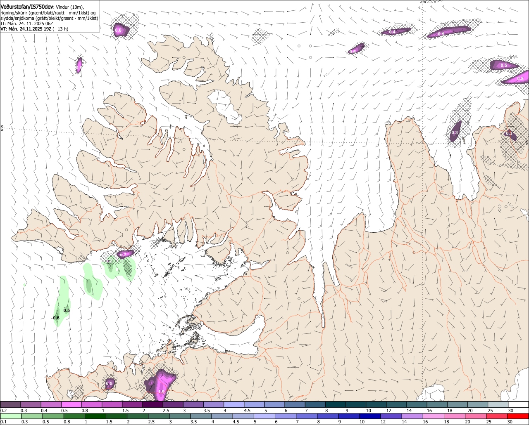
Task: Pick the magenta swatch between 0.5 and 0.8 in the top legend
Action: 71,404
